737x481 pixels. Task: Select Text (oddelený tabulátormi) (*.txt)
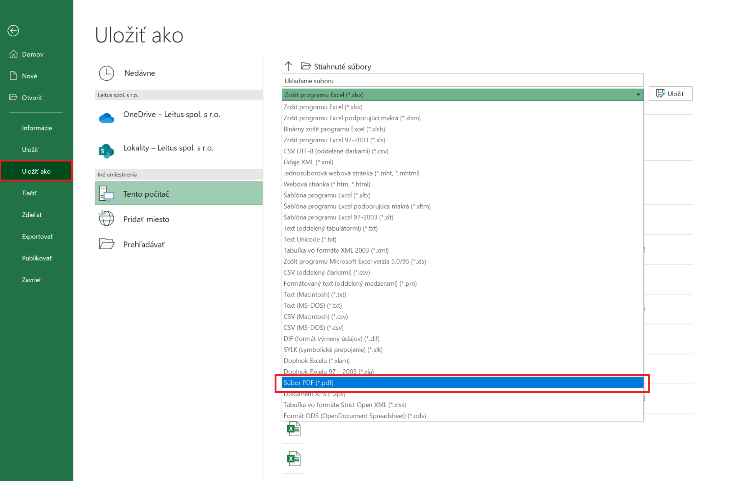pyautogui.click(x=462, y=228)
